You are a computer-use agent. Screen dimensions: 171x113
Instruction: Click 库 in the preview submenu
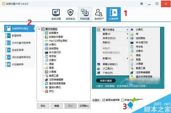click(145, 34)
